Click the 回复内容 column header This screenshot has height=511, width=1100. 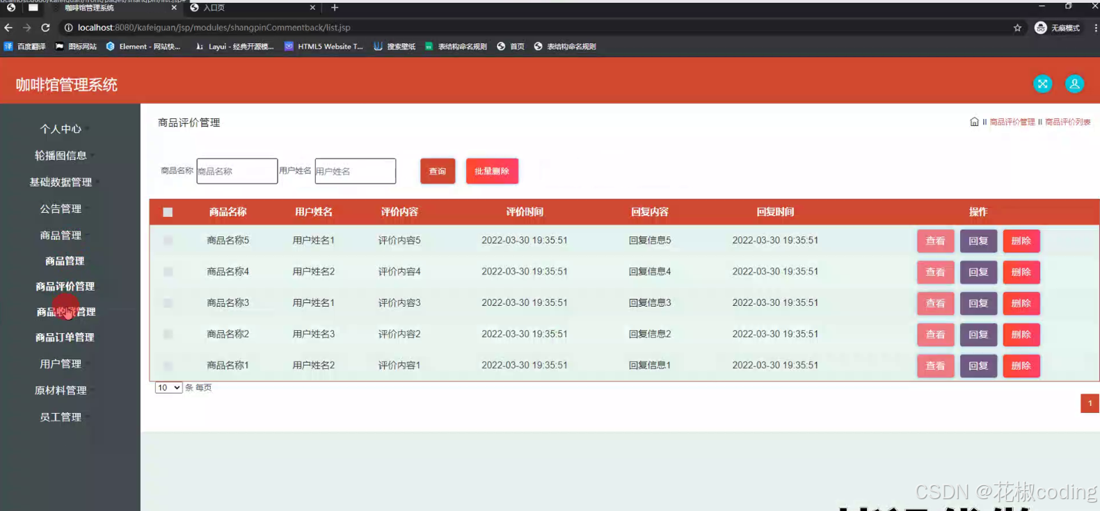[650, 212]
